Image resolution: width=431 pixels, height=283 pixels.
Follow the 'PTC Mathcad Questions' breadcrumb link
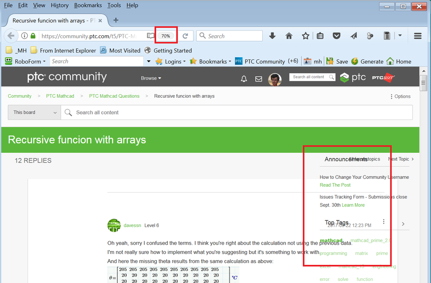pyautogui.click(x=114, y=96)
